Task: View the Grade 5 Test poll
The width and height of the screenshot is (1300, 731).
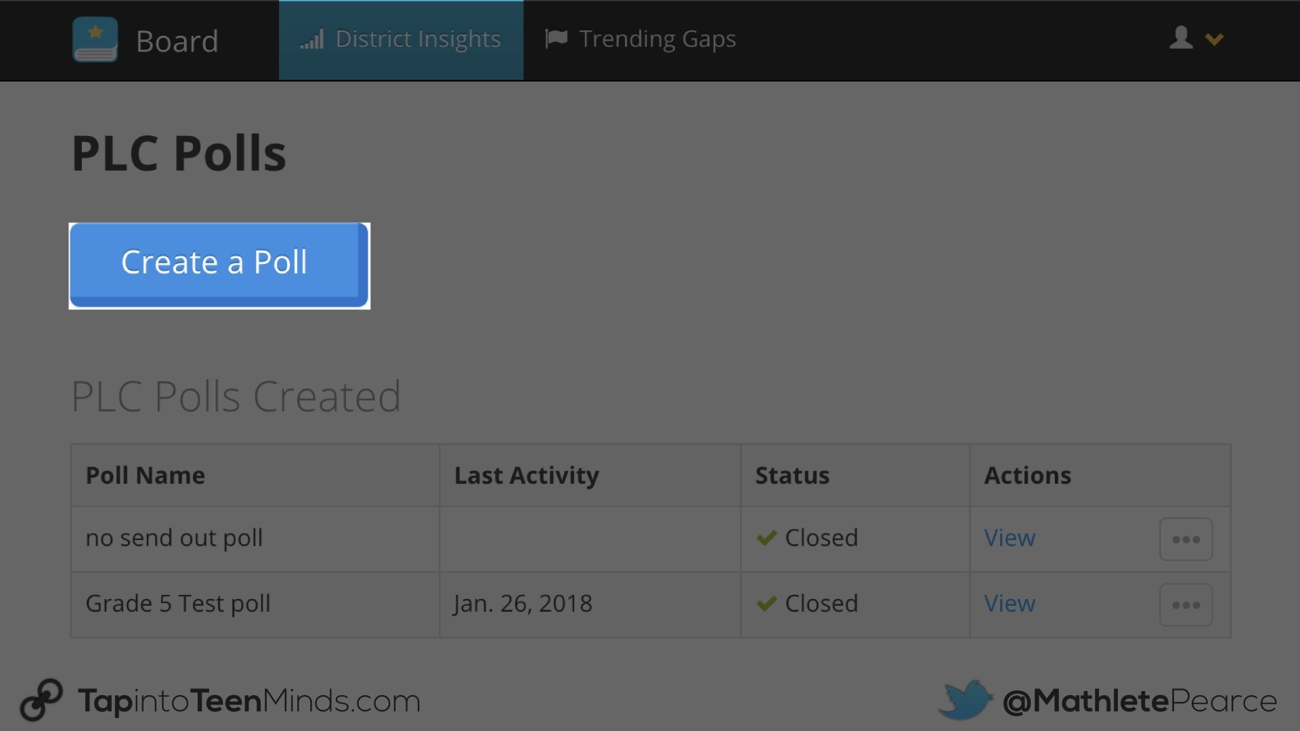Action: pyautogui.click(x=1009, y=604)
